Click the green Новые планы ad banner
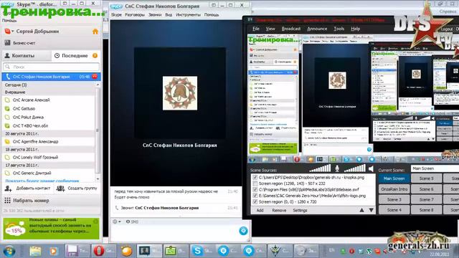This screenshot has height=258, width=459. pyautogui.click(x=51, y=228)
